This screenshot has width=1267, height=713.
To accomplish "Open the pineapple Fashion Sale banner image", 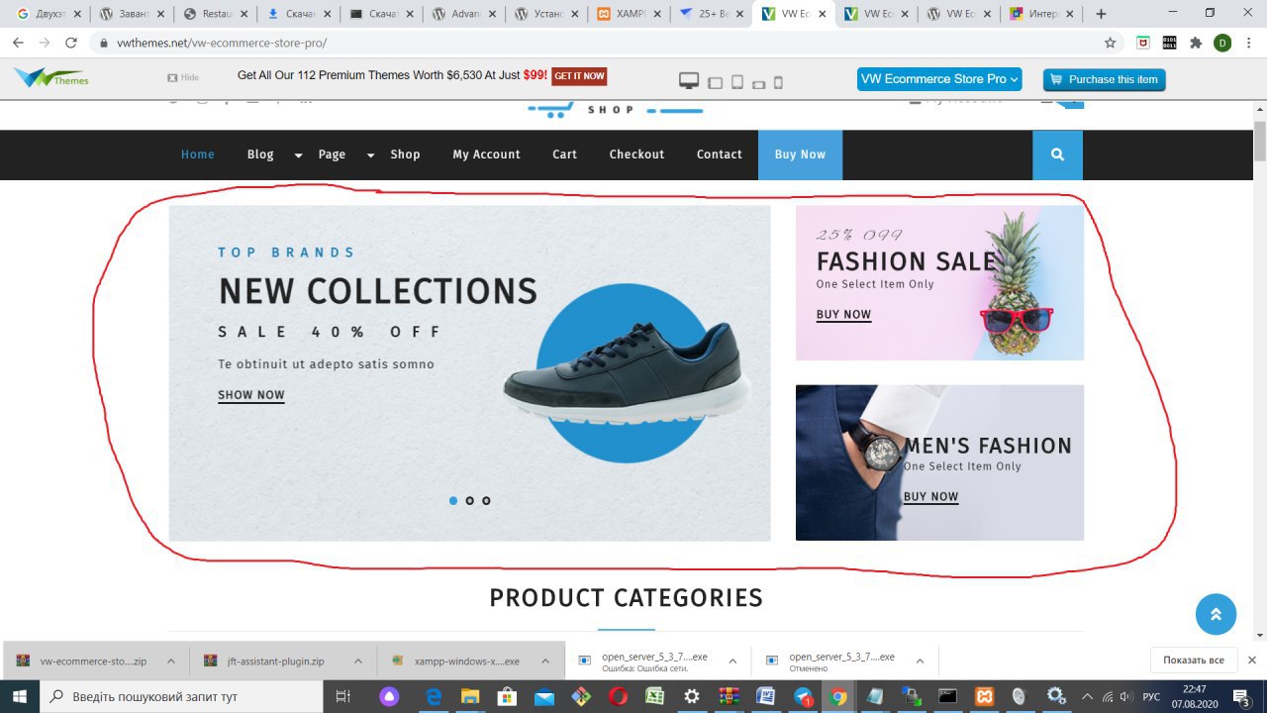I will 939,282.
